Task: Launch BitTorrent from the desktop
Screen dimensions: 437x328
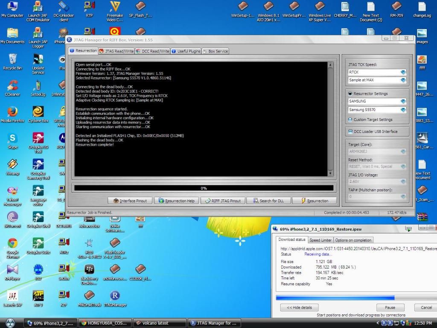Action: coord(12,219)
